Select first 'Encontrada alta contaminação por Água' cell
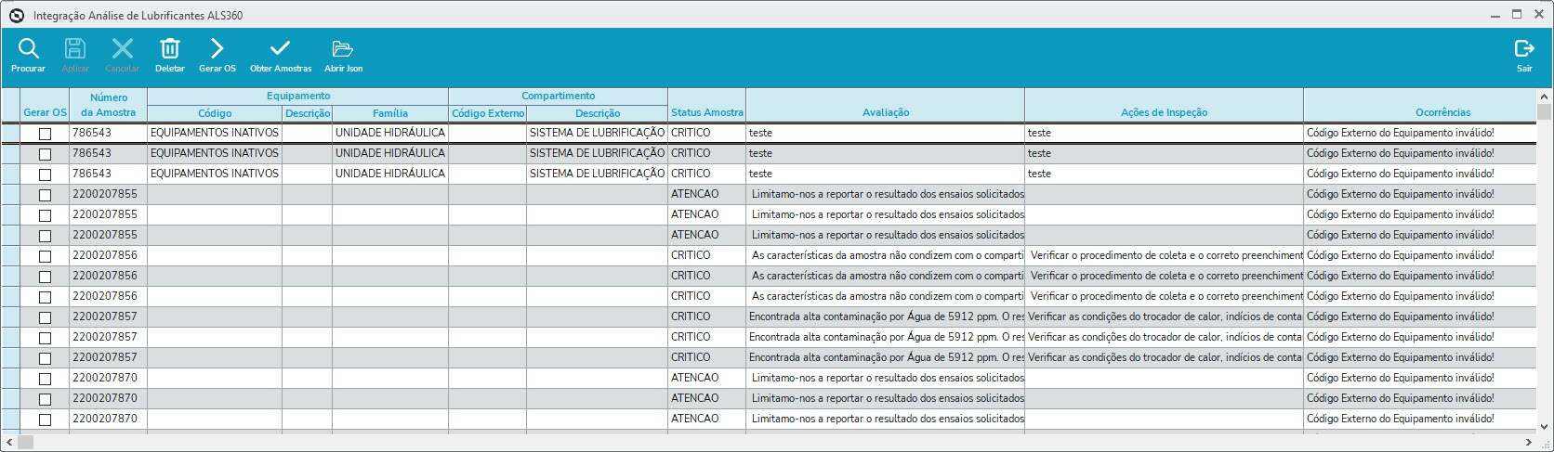1554x452 pixels. click(x=886, y=316)
